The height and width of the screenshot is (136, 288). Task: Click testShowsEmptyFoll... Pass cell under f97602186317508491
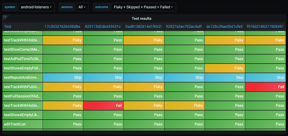pos(266,68)
